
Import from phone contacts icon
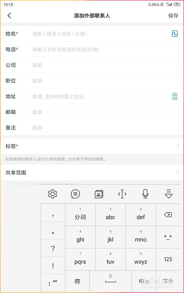click(x=175, y=34)
